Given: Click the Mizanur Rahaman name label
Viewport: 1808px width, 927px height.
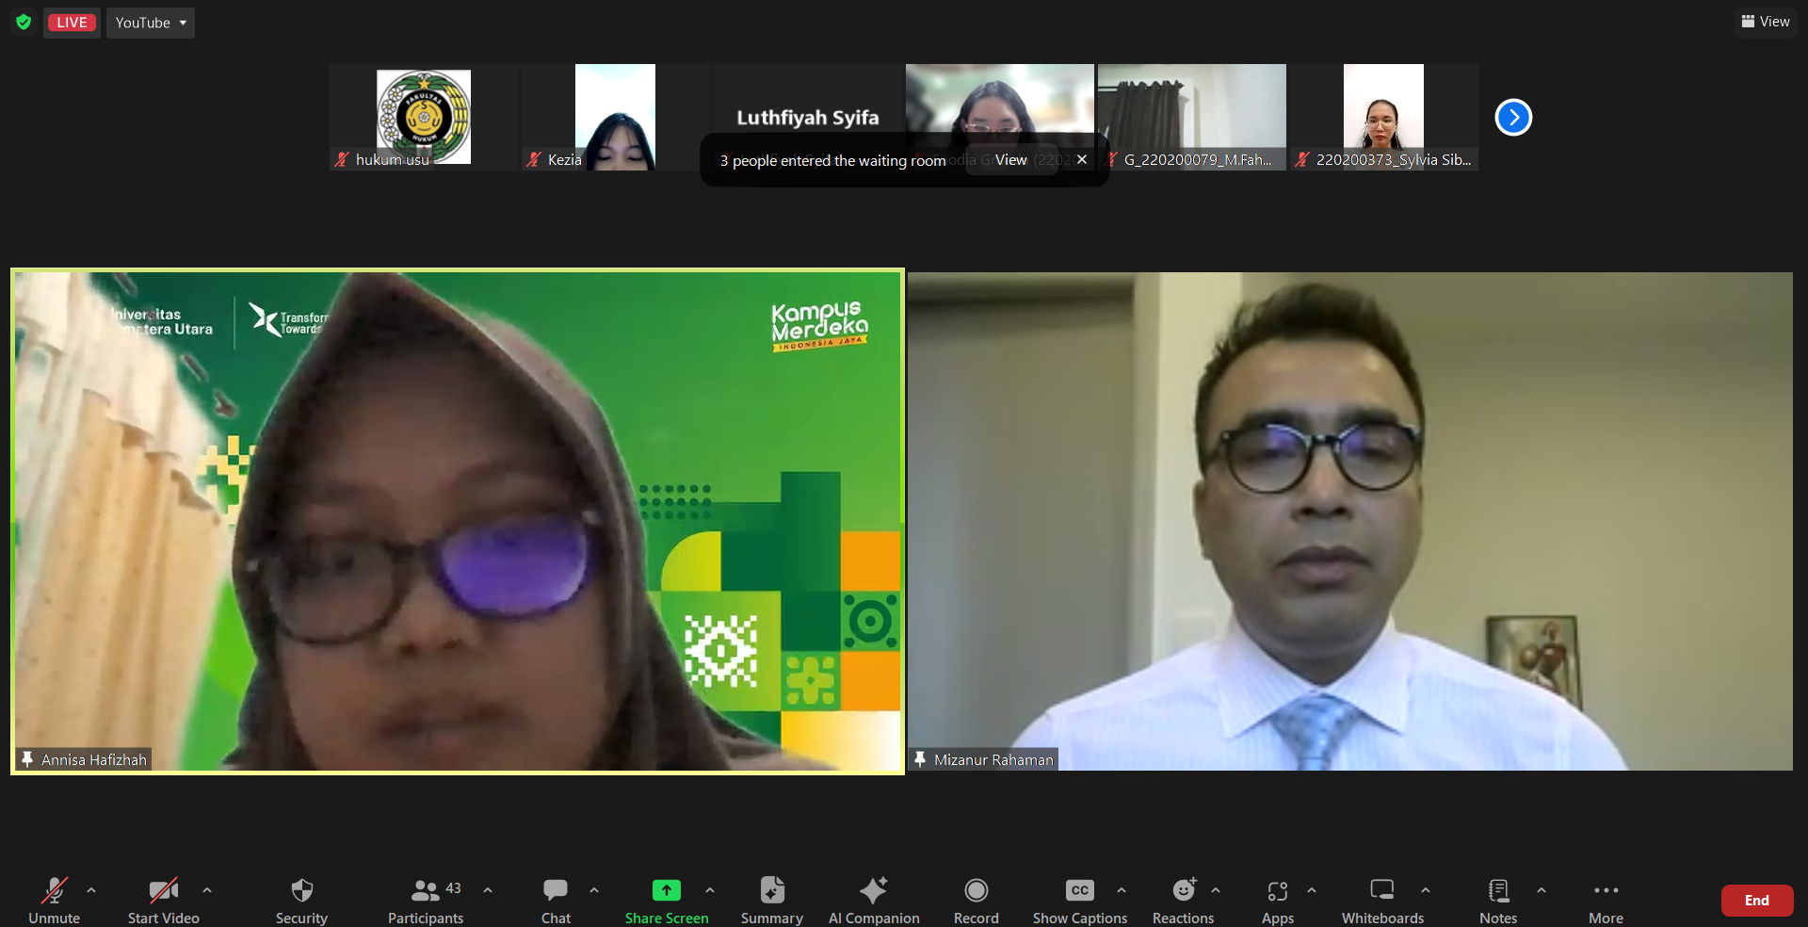Looking at the screenshot, I should 993,759.
